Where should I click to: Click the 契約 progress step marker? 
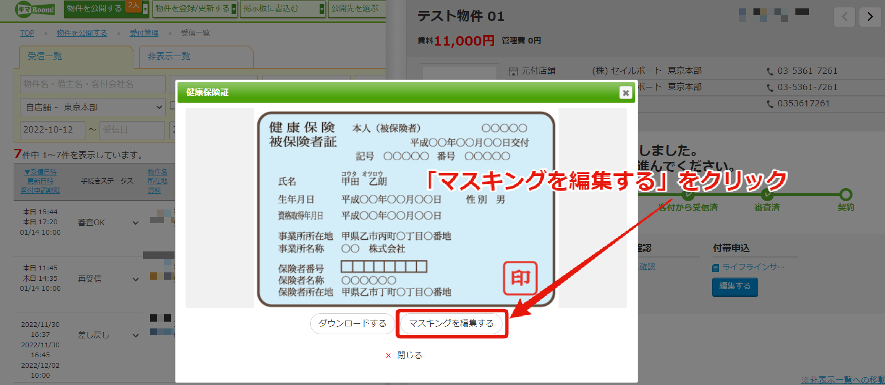tap(846, 194)
